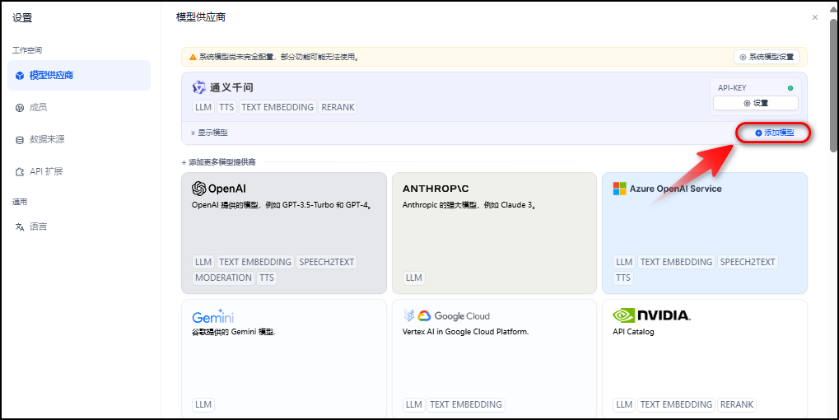
Task: Select the Azure OpenAI Service card
Action: point(705,233)
